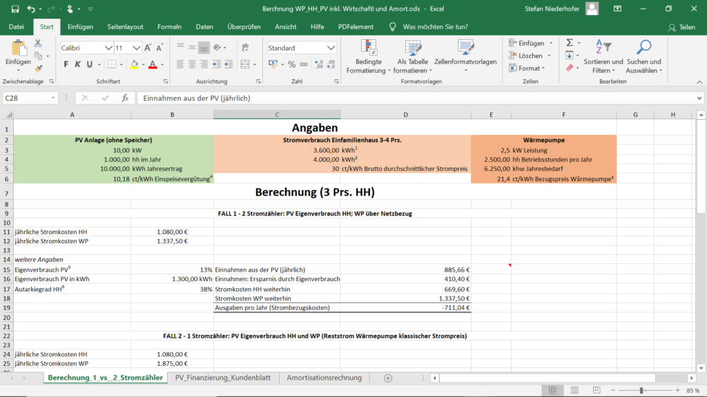Switch to the Einfügen ribbon tab
The width and height of the screenshot is (707, 397).
point(80,27)
